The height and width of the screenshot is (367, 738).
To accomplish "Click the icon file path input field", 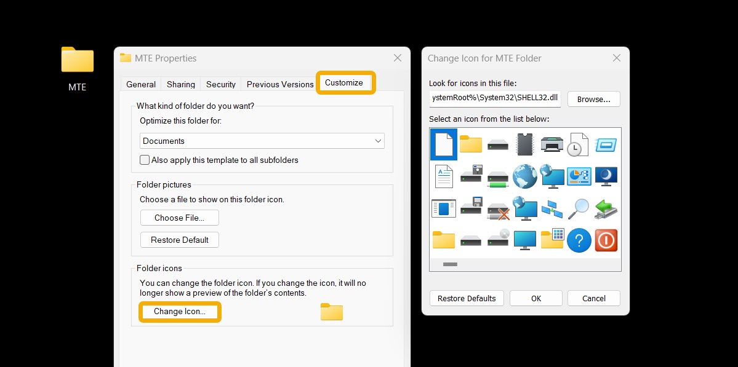I will click(x=494, y=98).
